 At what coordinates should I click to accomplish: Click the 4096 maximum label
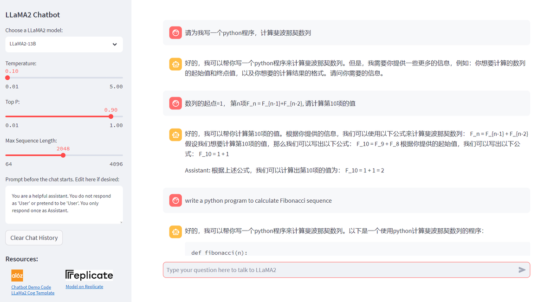[116, 164]
